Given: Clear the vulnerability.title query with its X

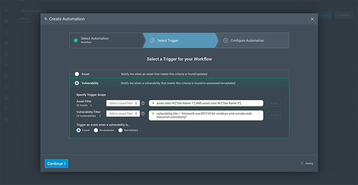Looking at the screenshot, I should coord(259,114).
